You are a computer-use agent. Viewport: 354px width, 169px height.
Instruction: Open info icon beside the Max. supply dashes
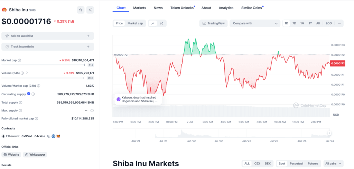(x=92, y=110)
